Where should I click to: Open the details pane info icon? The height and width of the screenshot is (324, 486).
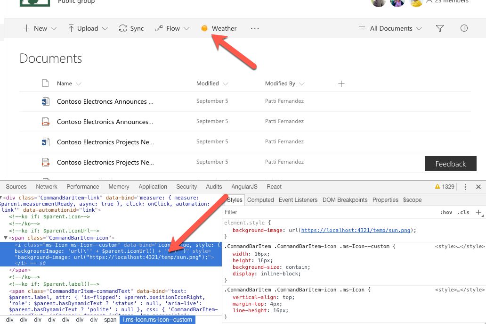coord(464,28)
